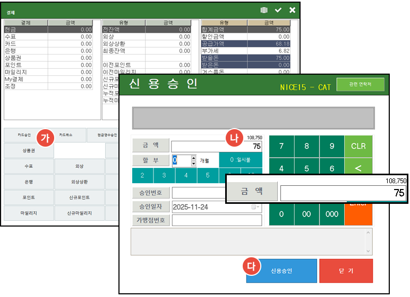Tap keypad digit 9

(332, 146)
